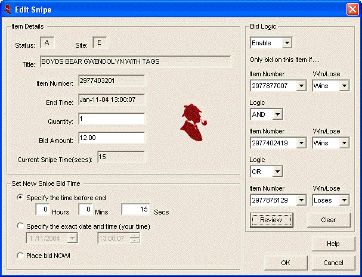
Task: Click the Quantity input field
Action: pos(111,119)
